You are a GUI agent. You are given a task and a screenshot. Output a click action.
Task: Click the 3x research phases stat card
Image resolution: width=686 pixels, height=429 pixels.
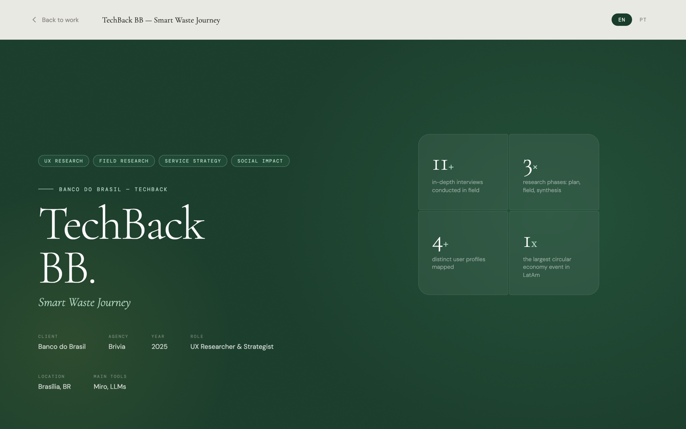pyautogui.click(x=554, y=172)
